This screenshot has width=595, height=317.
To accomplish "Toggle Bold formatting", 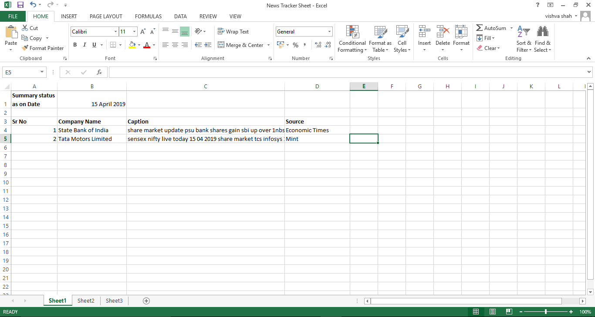I will click(75, 45).
